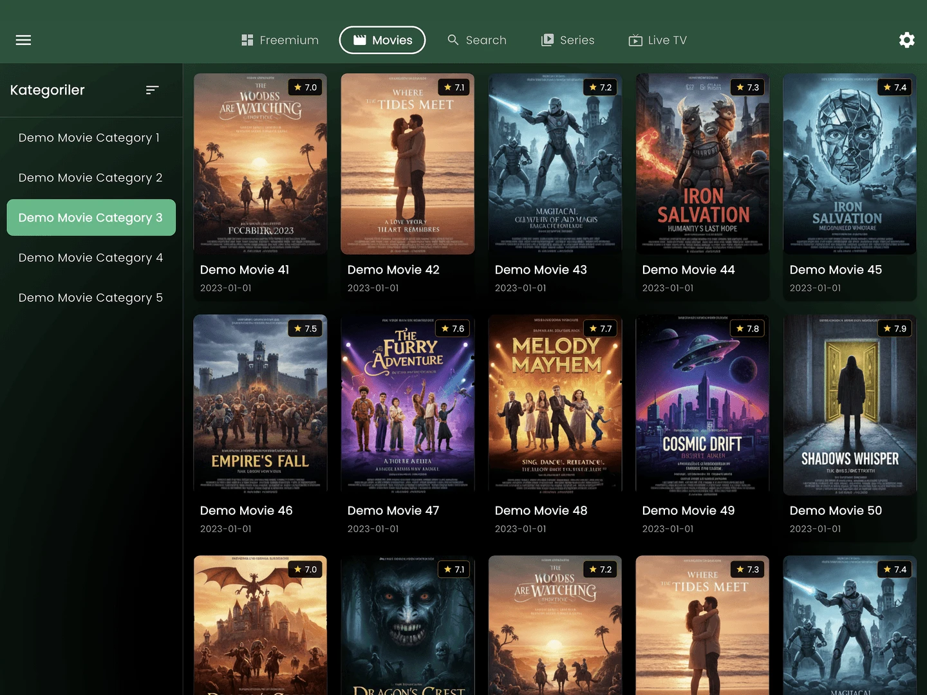Click the 7.4 rating badge on Demo Movie 45
This screenshot has width=927, height=695.
(x=895, y=88)
